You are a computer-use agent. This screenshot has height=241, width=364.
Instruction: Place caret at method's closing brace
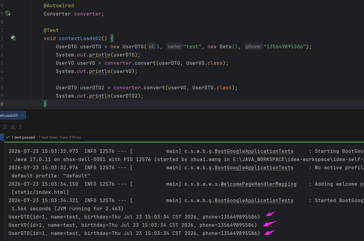tap(45, 104)
